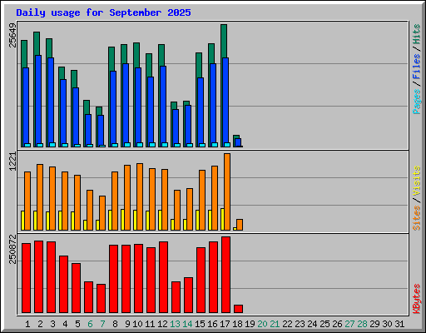Click the cyan pages bar for day 9

point(127,145)
